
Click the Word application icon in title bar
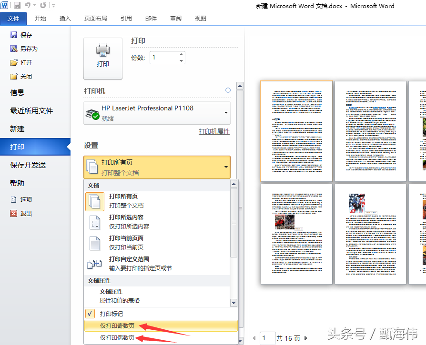(4, 5)
